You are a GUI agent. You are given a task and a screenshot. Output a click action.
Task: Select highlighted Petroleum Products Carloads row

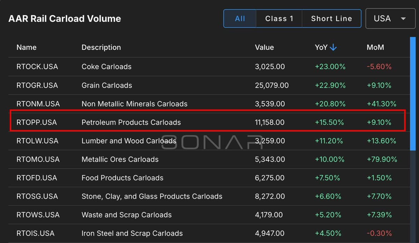tap(131, 122)
